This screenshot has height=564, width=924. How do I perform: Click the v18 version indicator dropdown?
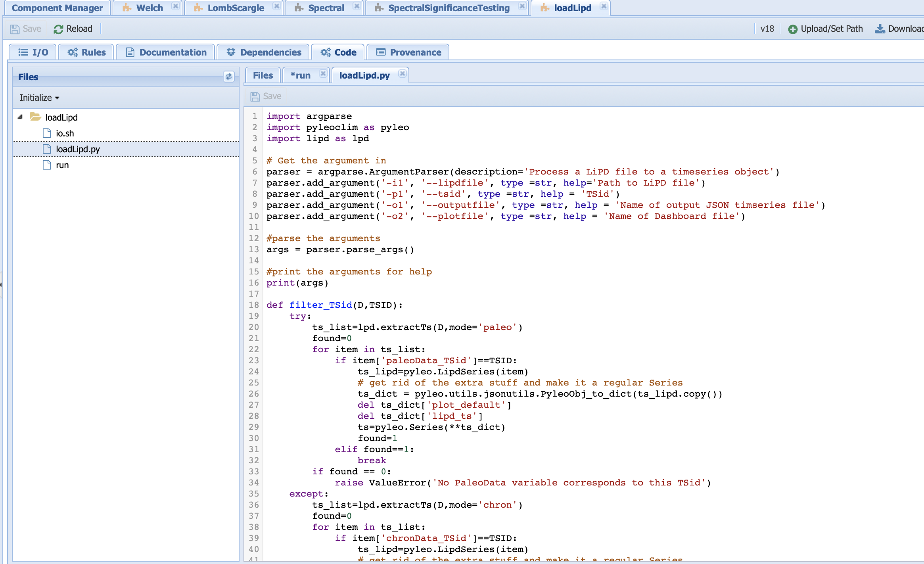pyautogui.click(x=768, y=29)
